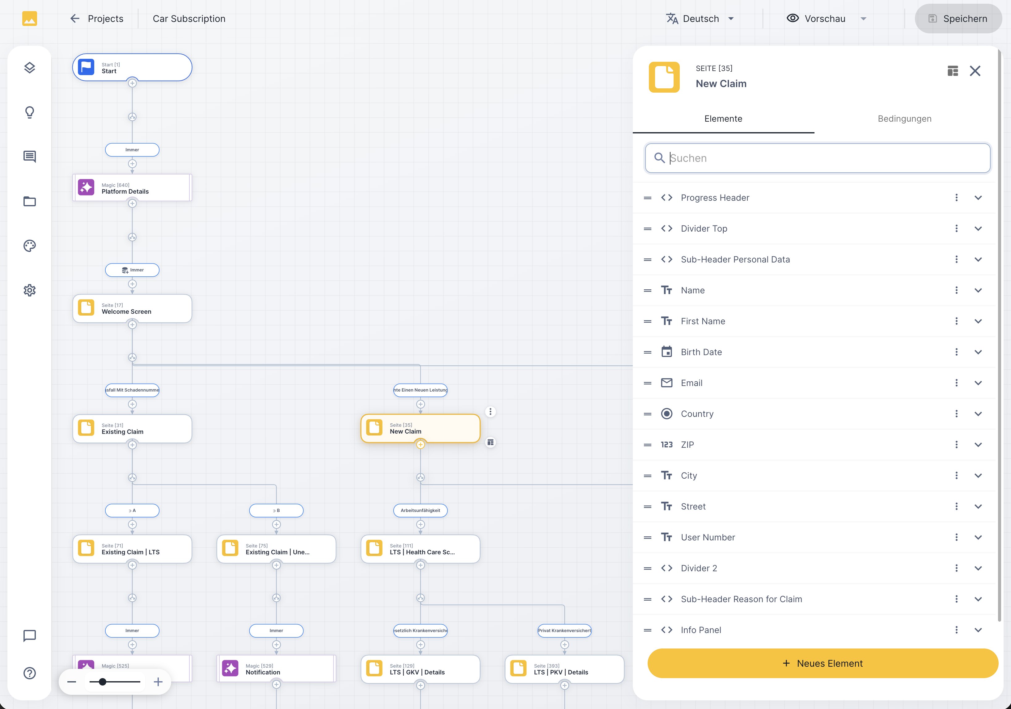Click the zoom out minus icon
This screenshot has height=709, width=1011.
pyautogui.click(x=72, y=682)
